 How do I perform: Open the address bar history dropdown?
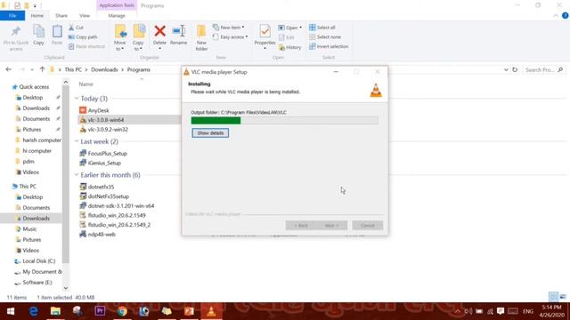coord(506,69)
